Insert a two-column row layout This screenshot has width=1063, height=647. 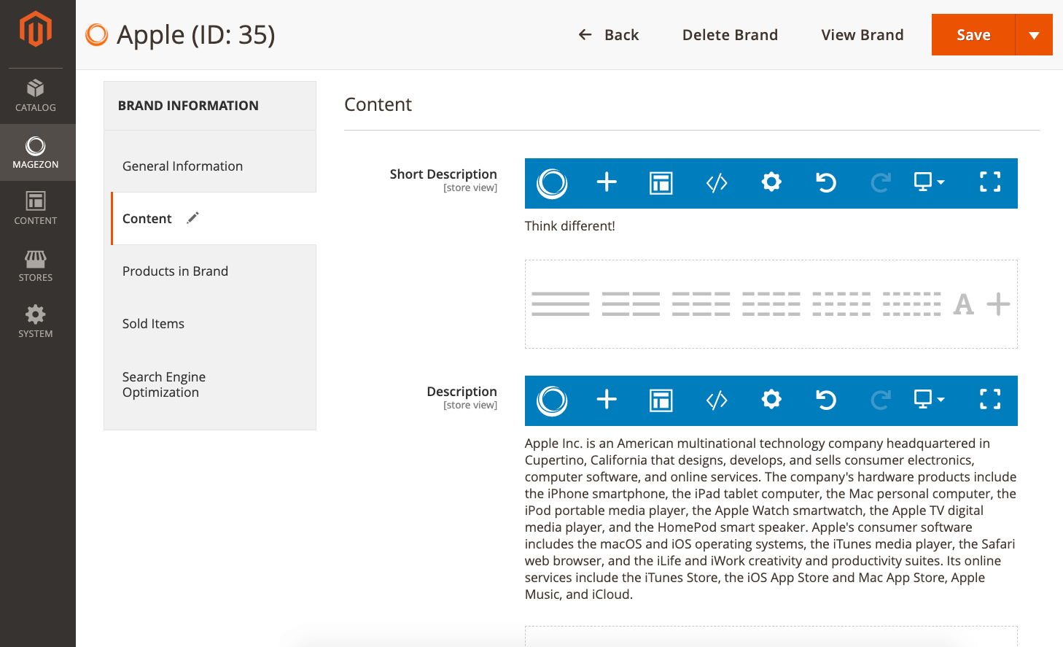[631, 304]
